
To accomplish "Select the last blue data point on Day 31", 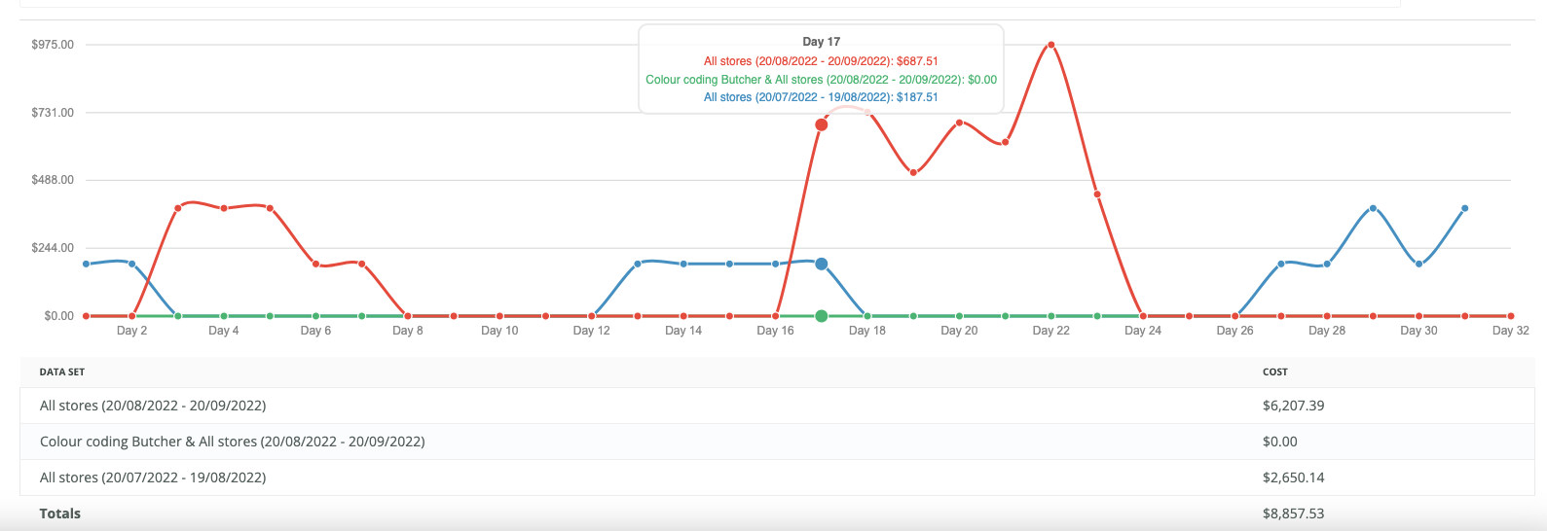I will [x=1465, y=208].
